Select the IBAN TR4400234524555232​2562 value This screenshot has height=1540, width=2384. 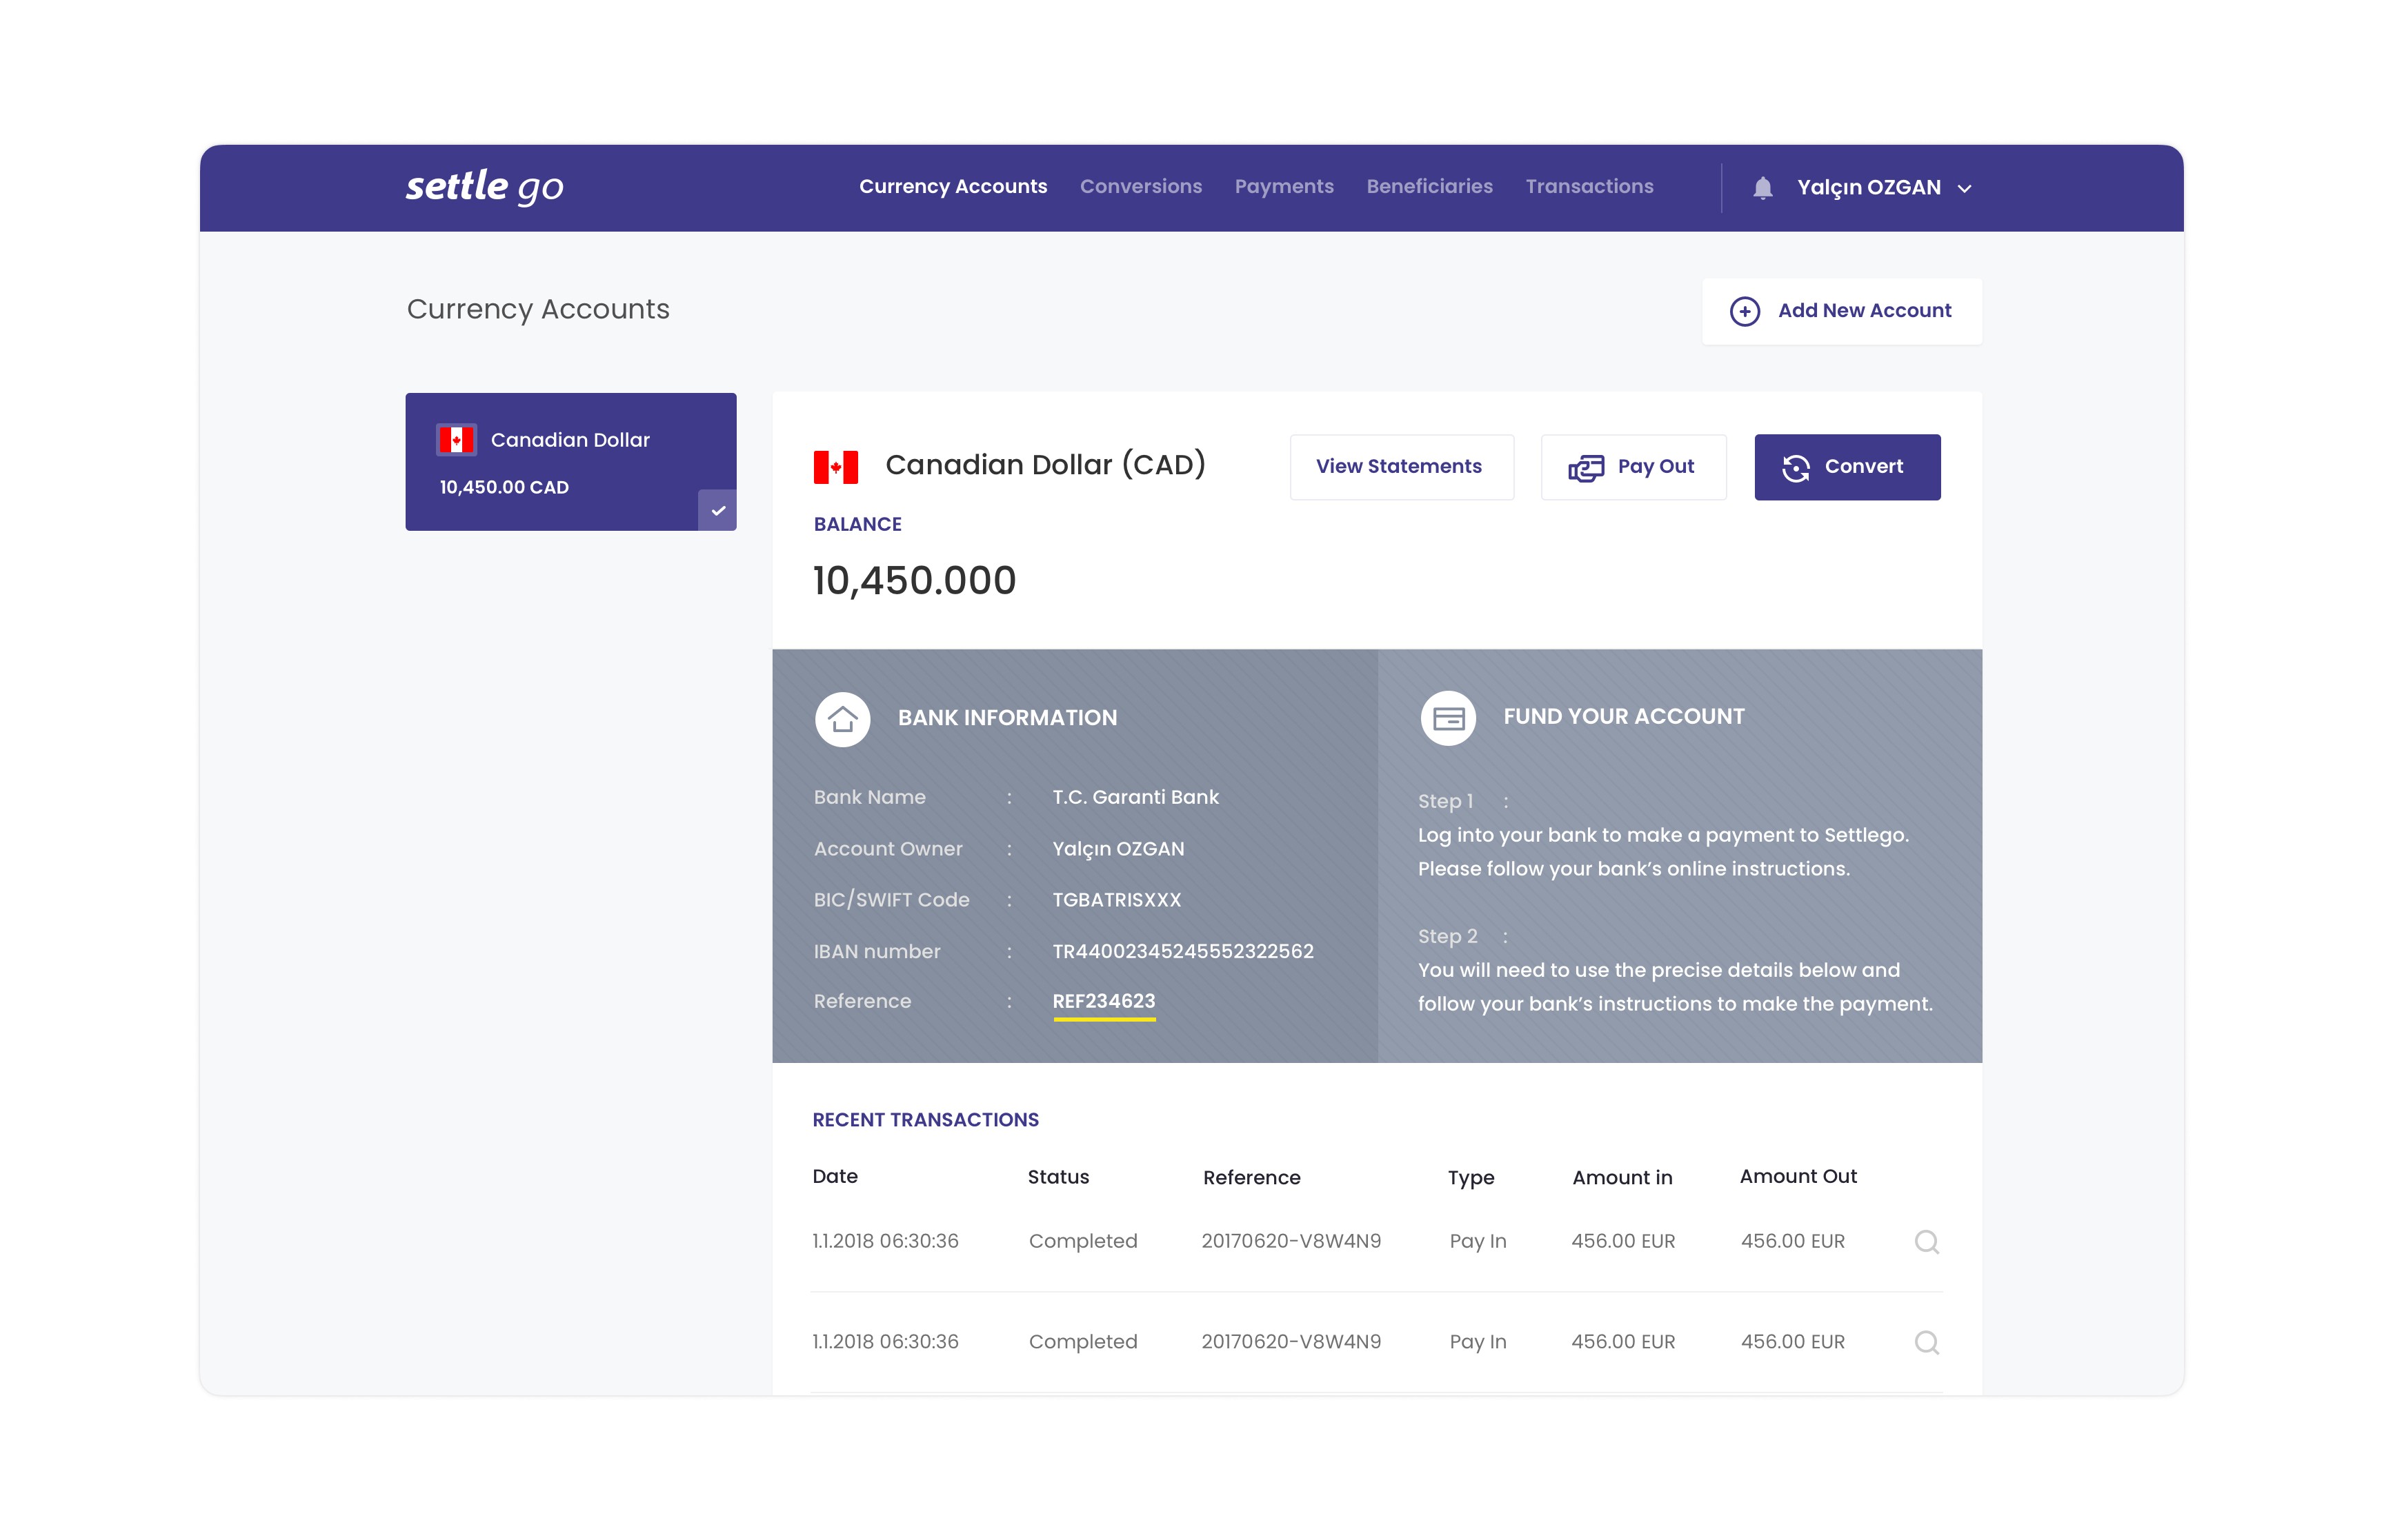click(x=1182, y=951)
